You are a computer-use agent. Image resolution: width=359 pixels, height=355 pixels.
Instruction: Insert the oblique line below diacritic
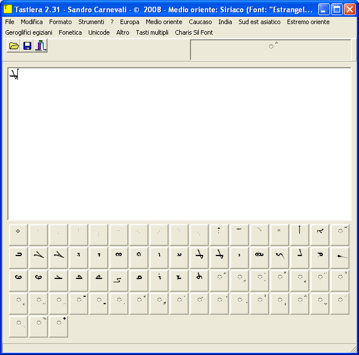[x=18, y=326]
